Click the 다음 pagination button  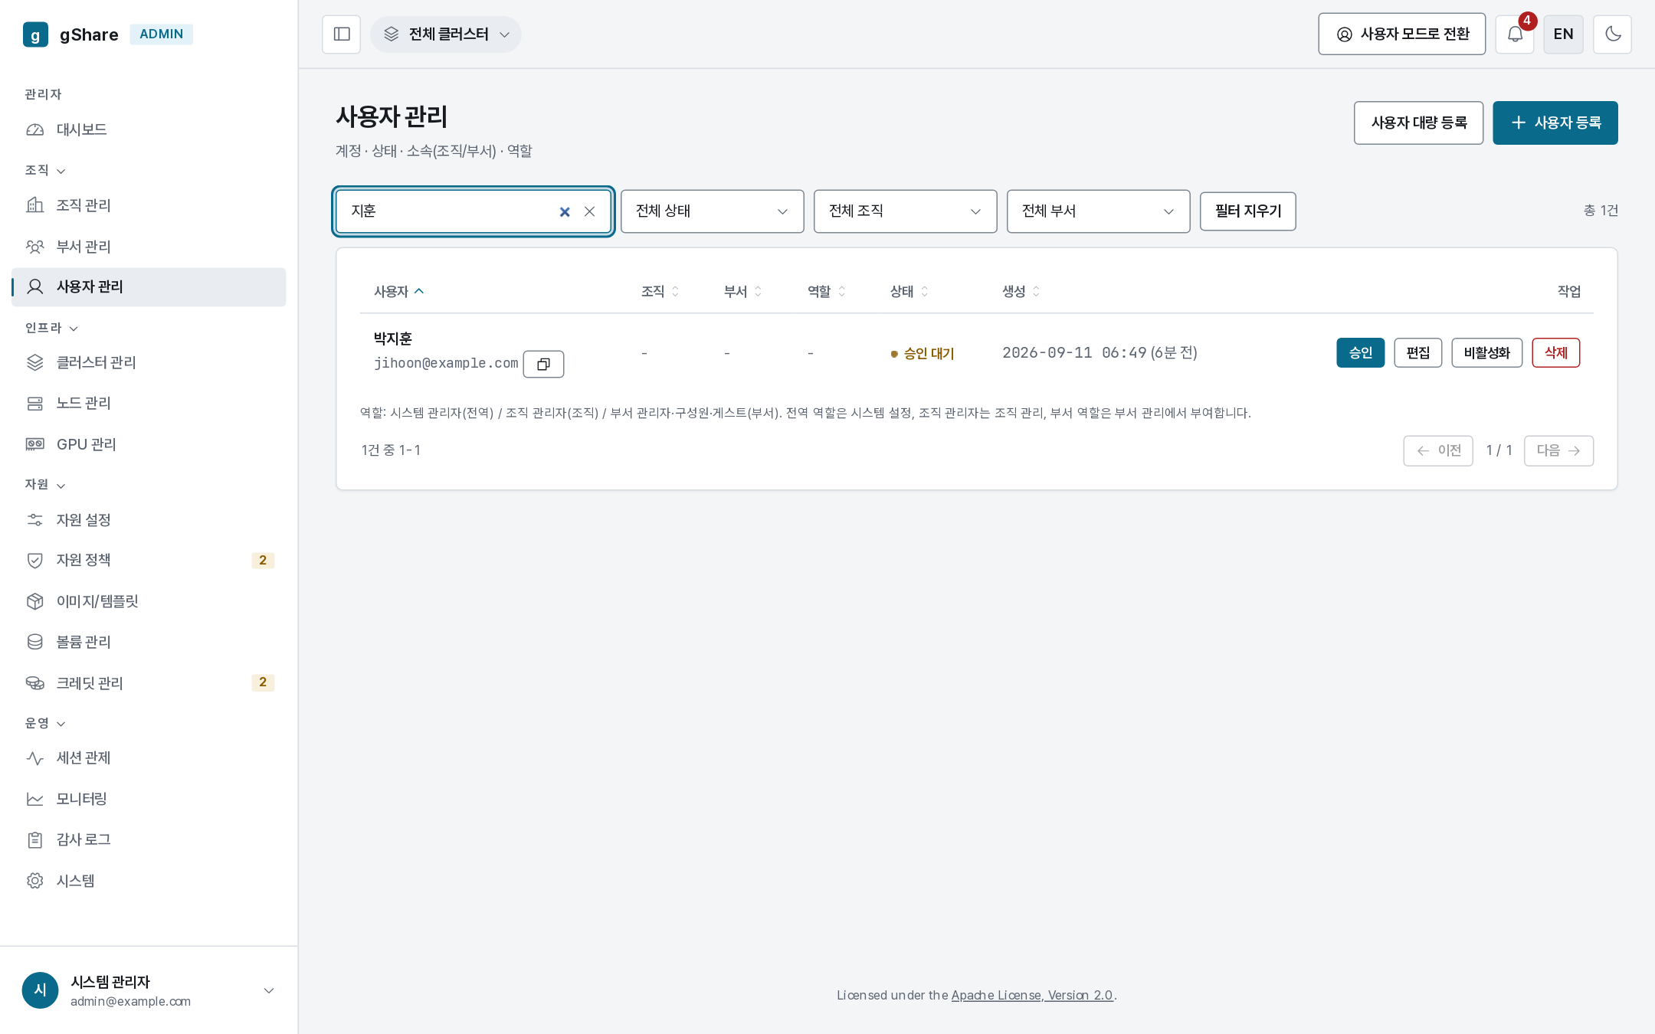point(1558,450)
